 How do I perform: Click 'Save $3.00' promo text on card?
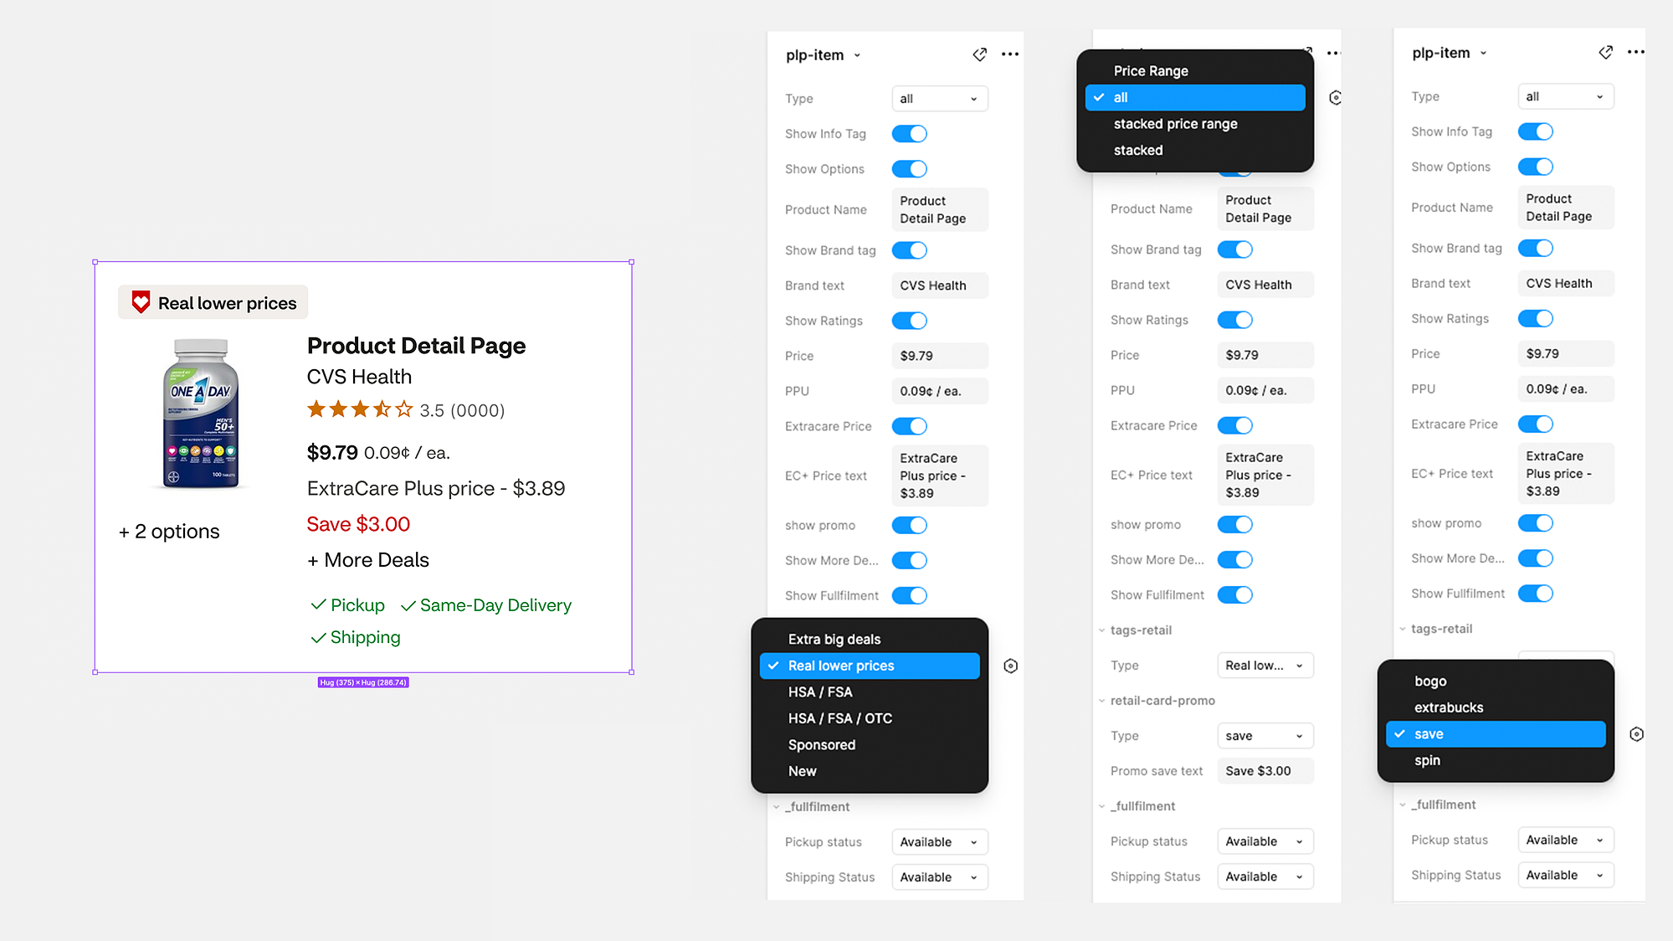click(x=358, y=524)
